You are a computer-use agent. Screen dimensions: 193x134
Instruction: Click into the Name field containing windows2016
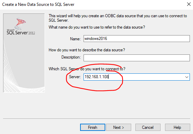click(x=137, y=39)
